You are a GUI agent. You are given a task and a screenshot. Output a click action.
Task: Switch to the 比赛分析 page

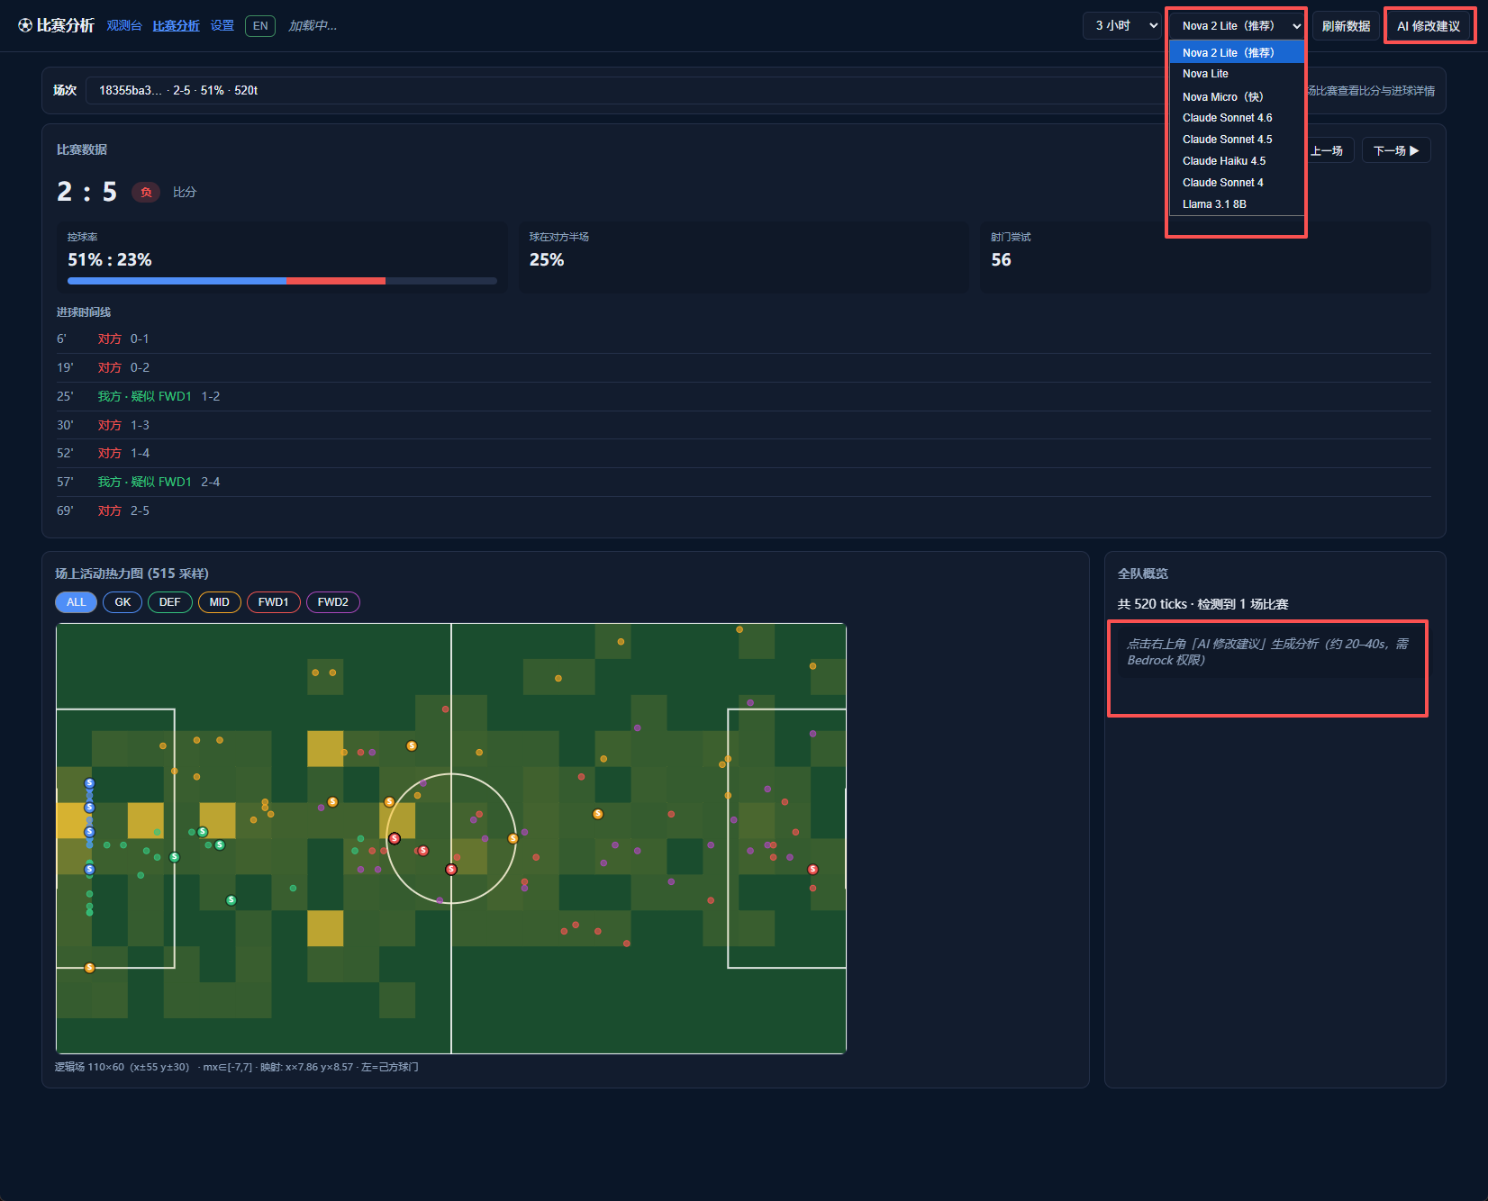tap(177, 25)
